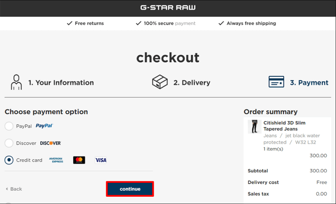Click the credit card Payment step icon
336x204 pixels.
tap(276, 82)
